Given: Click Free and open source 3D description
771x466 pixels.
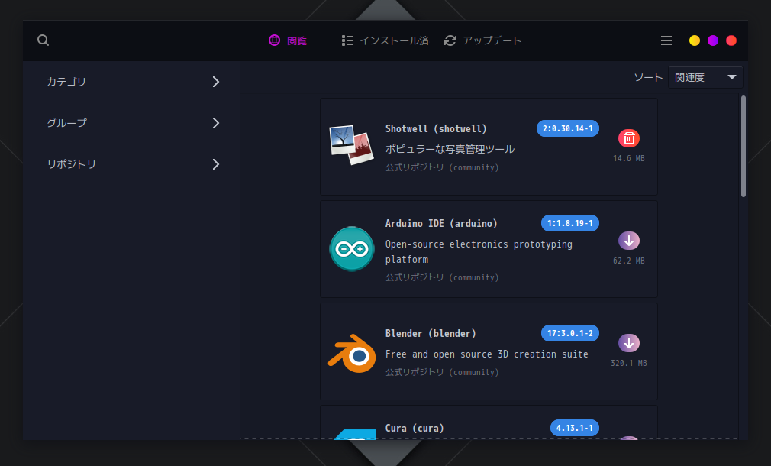Looking at the screenshot, I should pyautogui.click(x=487, y=354).
